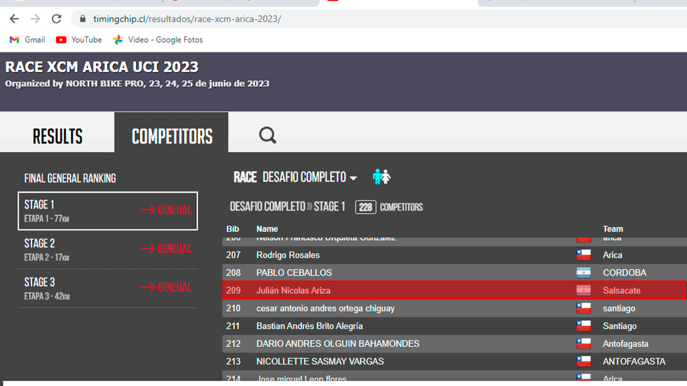Click the Argentina flag beside PABLO CEBALLOS

(583, 273)
